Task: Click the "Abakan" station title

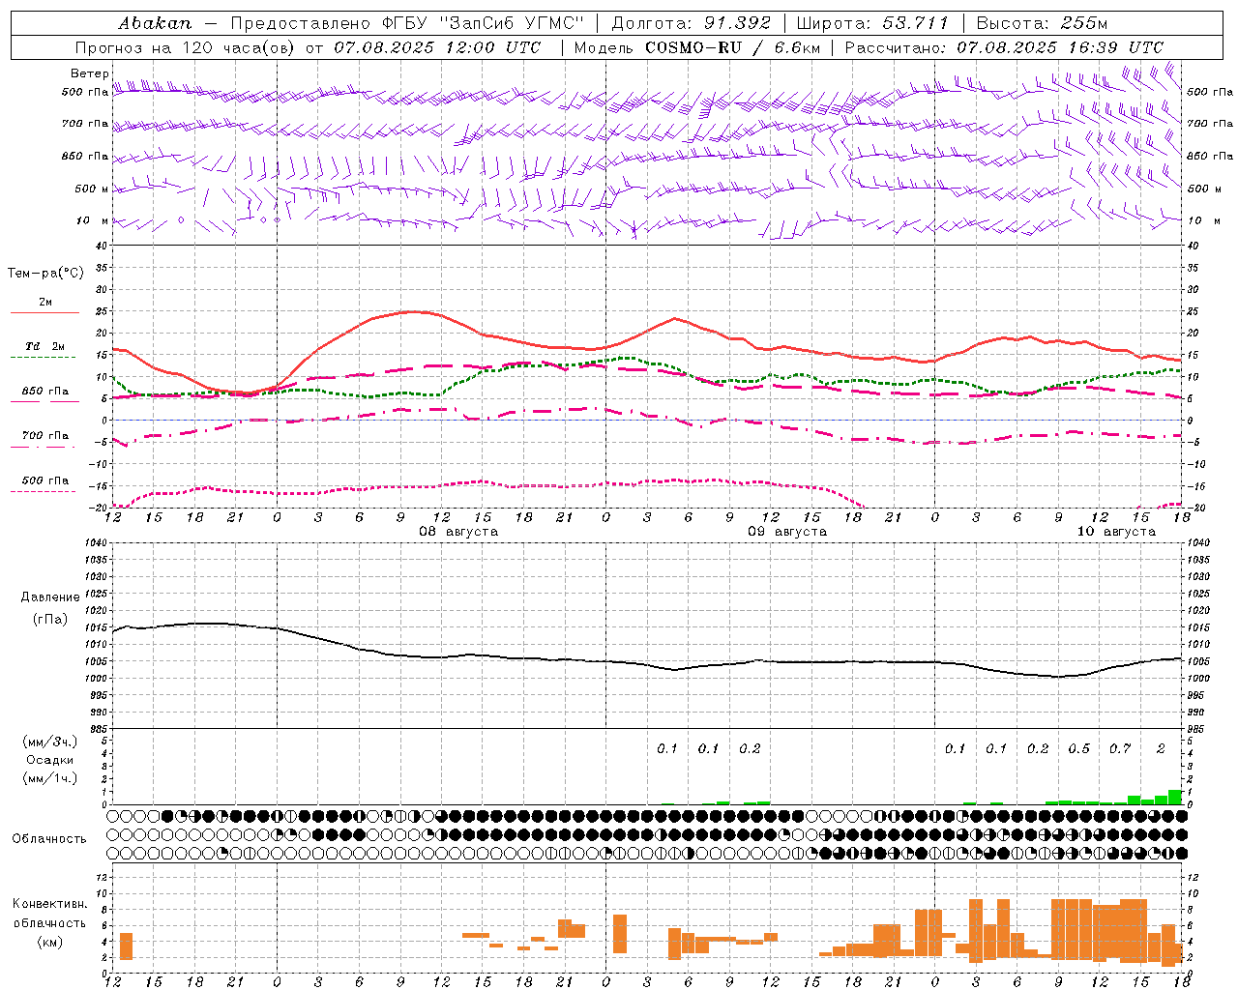Action: [155, 23]
